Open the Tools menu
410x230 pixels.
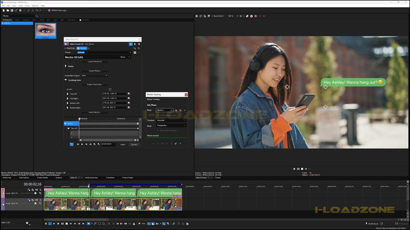click(x=28, y=6)
